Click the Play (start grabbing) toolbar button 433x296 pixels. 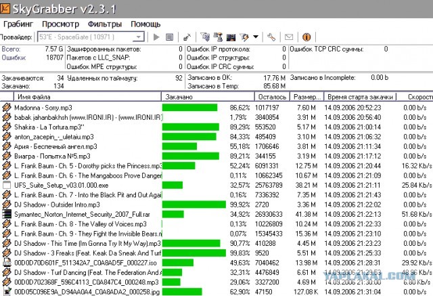click(x=156, y=37)
